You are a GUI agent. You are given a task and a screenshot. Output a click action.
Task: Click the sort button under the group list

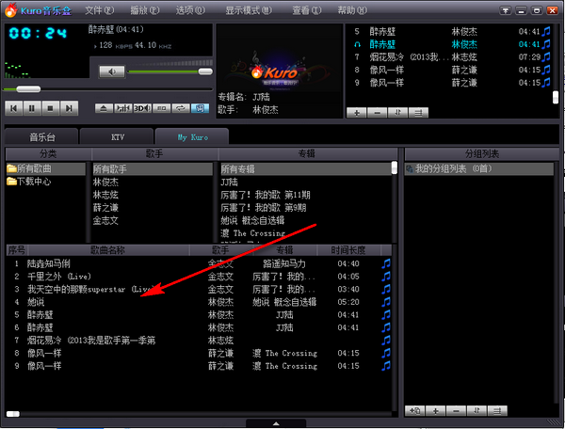point(476,410)
